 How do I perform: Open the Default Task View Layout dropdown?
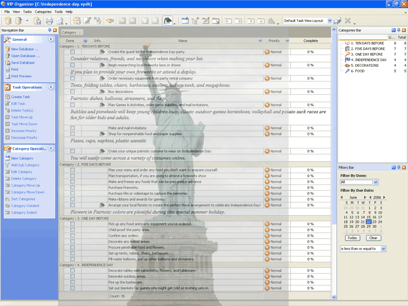tap(330, 21)
